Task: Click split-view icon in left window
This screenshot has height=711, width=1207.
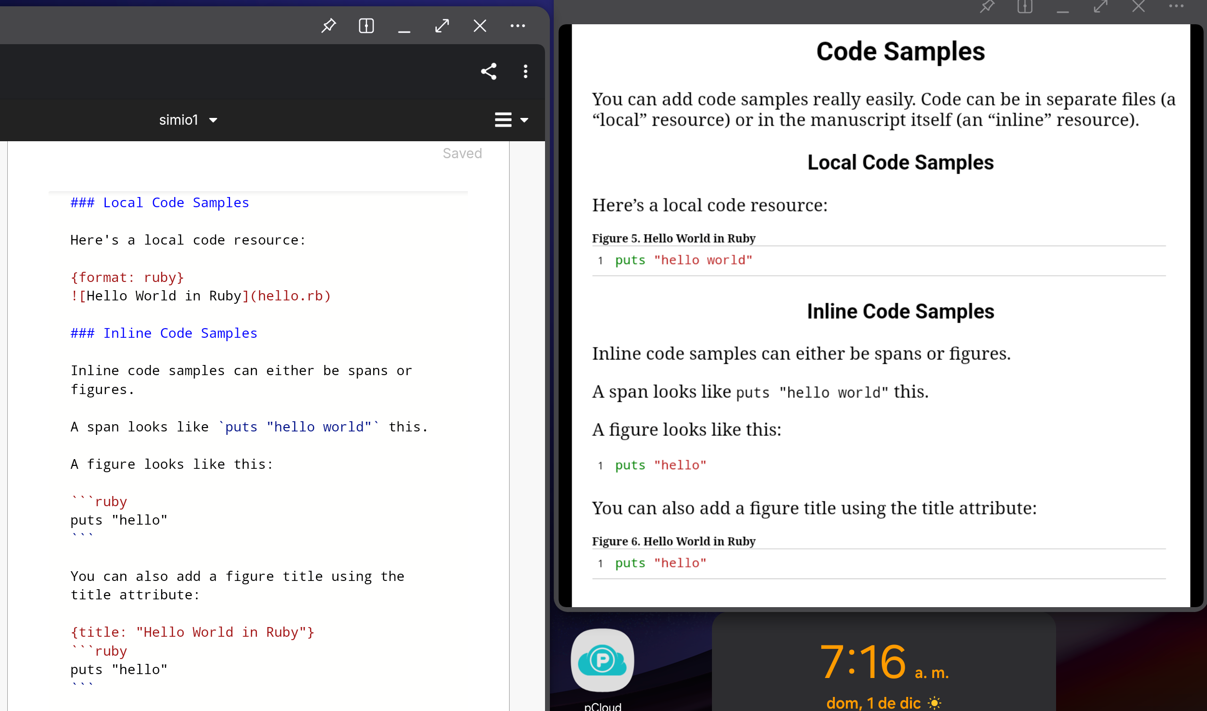Action: click(x=366, y=26)
